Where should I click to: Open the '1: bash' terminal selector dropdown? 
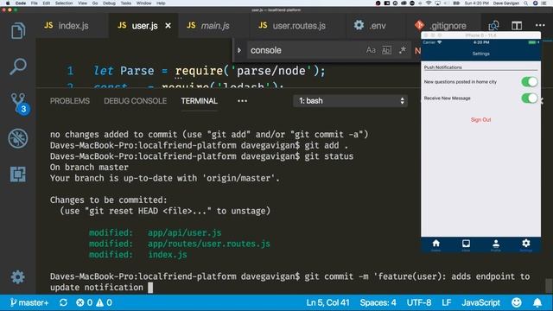click(x=351, y=101)
